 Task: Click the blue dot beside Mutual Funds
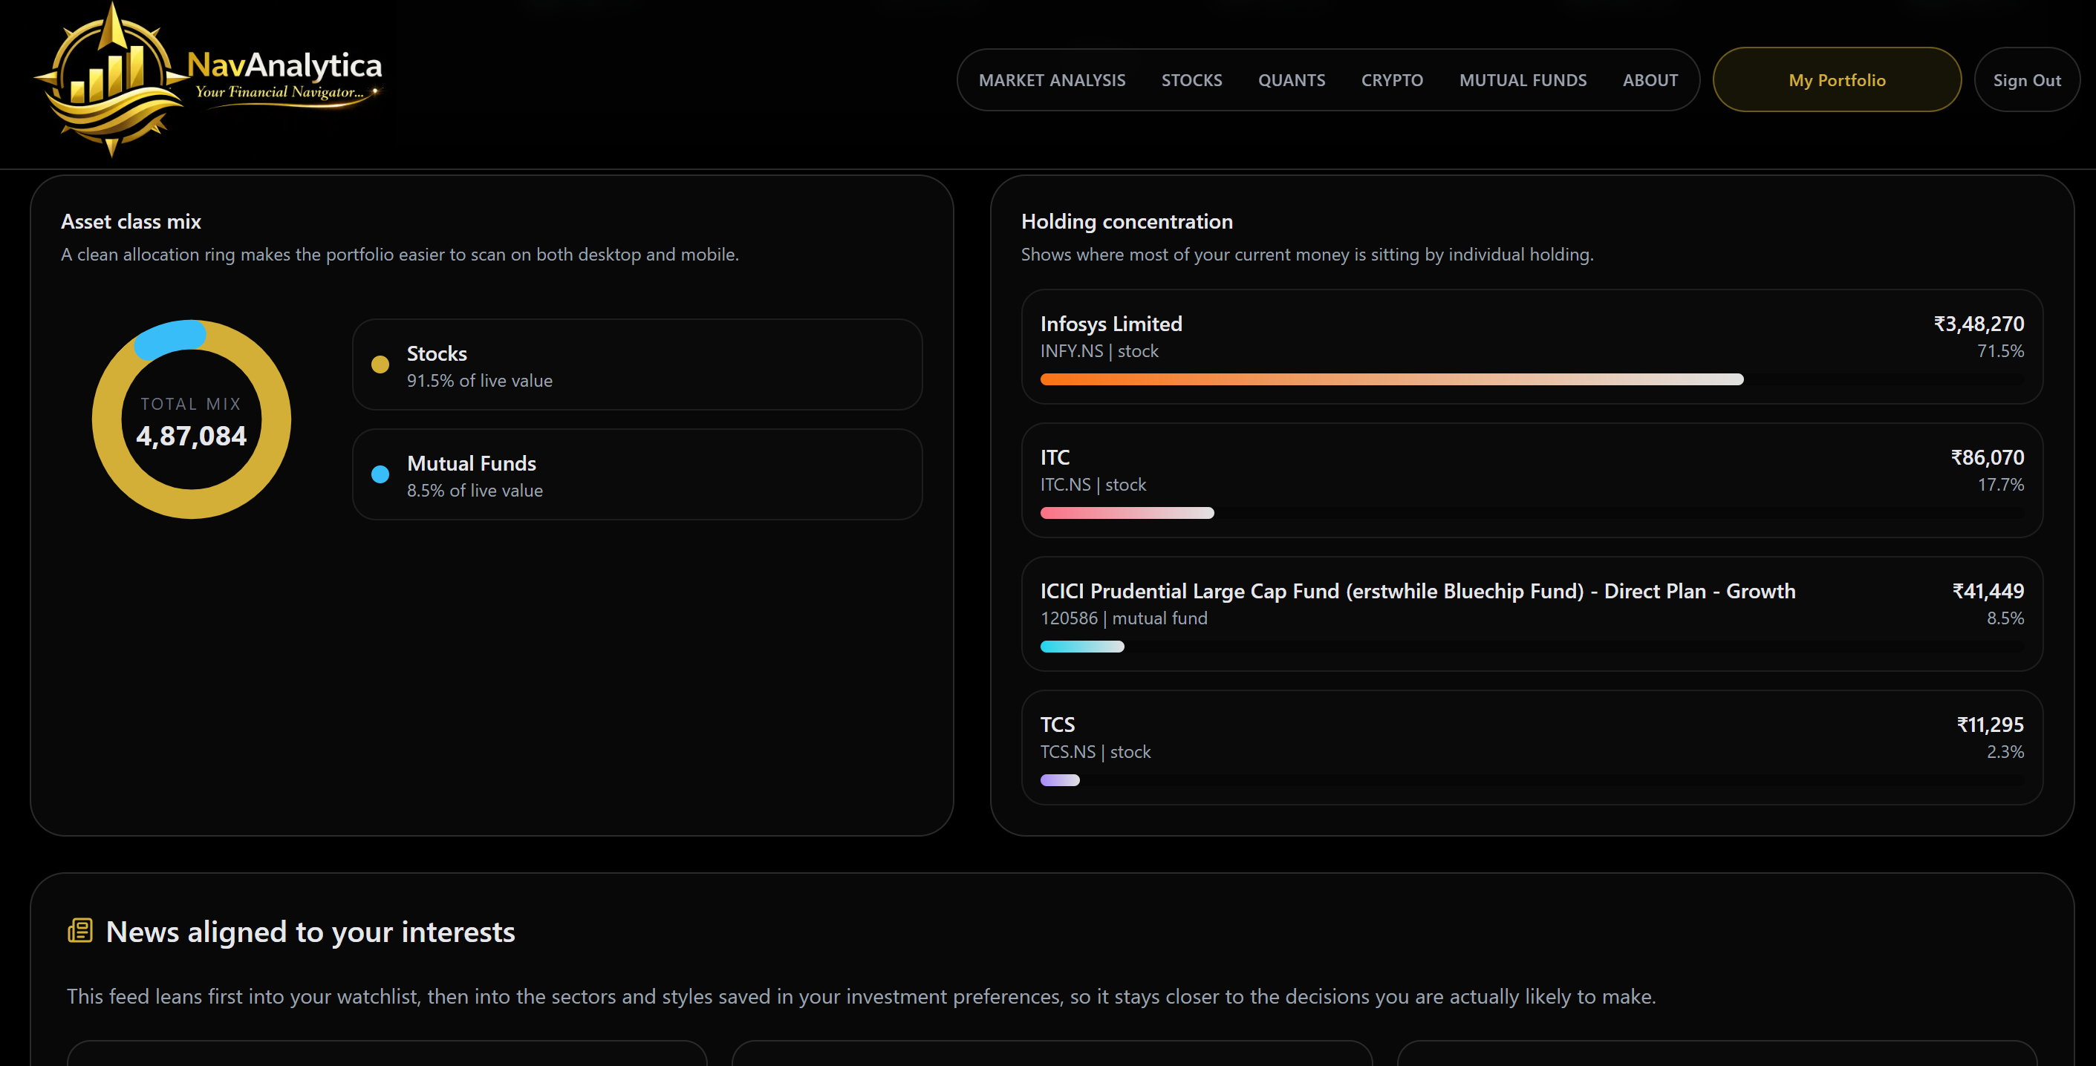coord(380,474)
